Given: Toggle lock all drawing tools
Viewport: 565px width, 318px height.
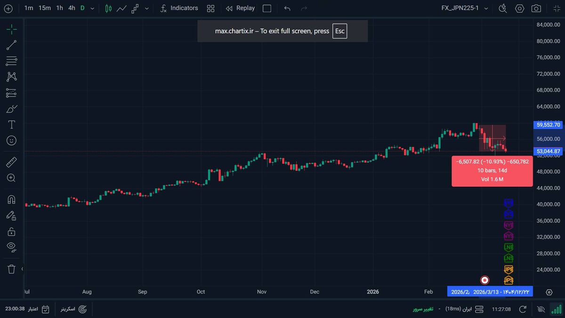Looking at the screenshot, I should pyautogui.click(x=12, y=232).
